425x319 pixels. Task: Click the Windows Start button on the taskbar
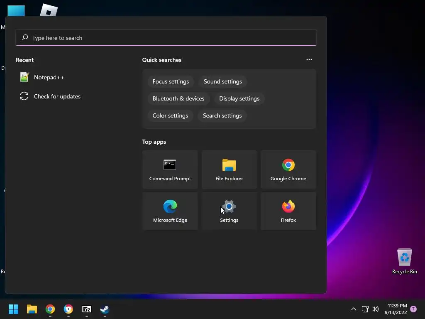(x=13, y=309)
